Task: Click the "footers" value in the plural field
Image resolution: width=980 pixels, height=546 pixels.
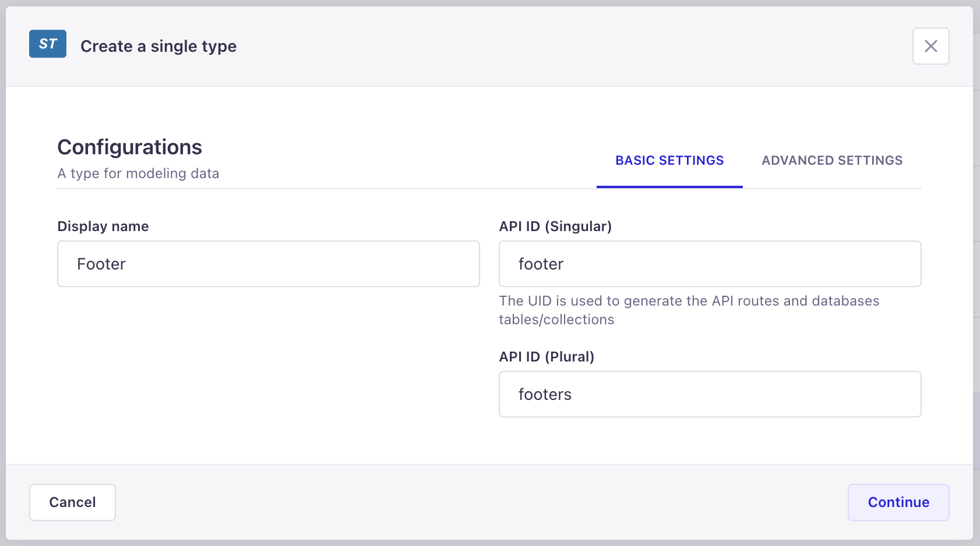Action: [545, 395]
